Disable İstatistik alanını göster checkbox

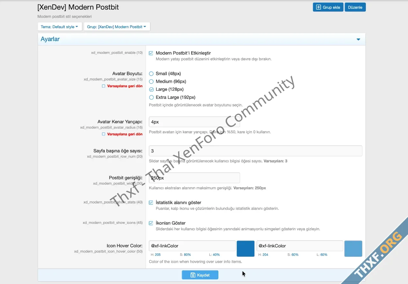click(151, 202)
